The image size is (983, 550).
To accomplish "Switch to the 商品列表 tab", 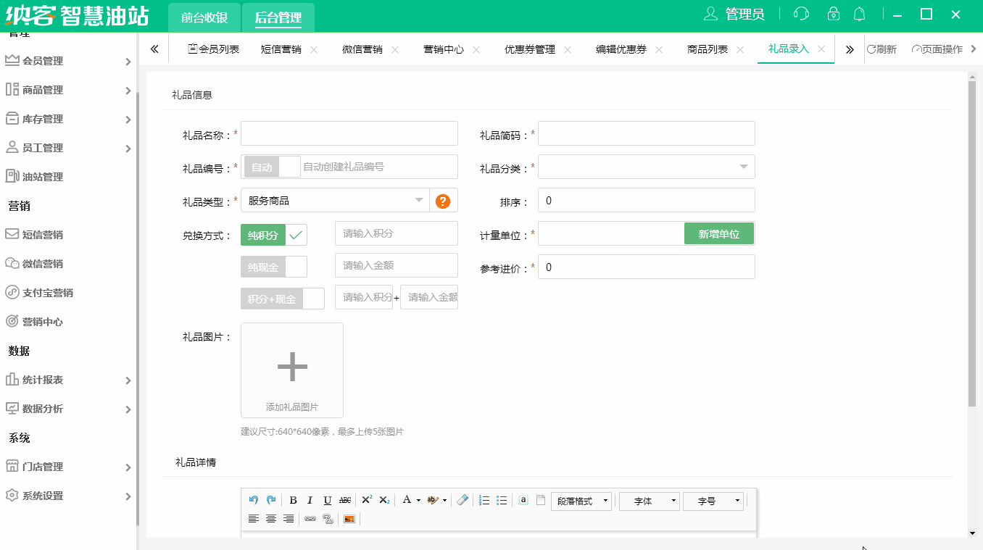I will pyautogui.click(x=709, y=49).
